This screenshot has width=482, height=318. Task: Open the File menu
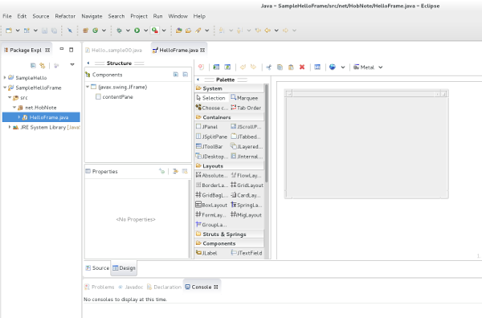tap(7, 16)
